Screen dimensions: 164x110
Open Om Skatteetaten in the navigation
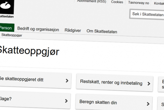102,31
